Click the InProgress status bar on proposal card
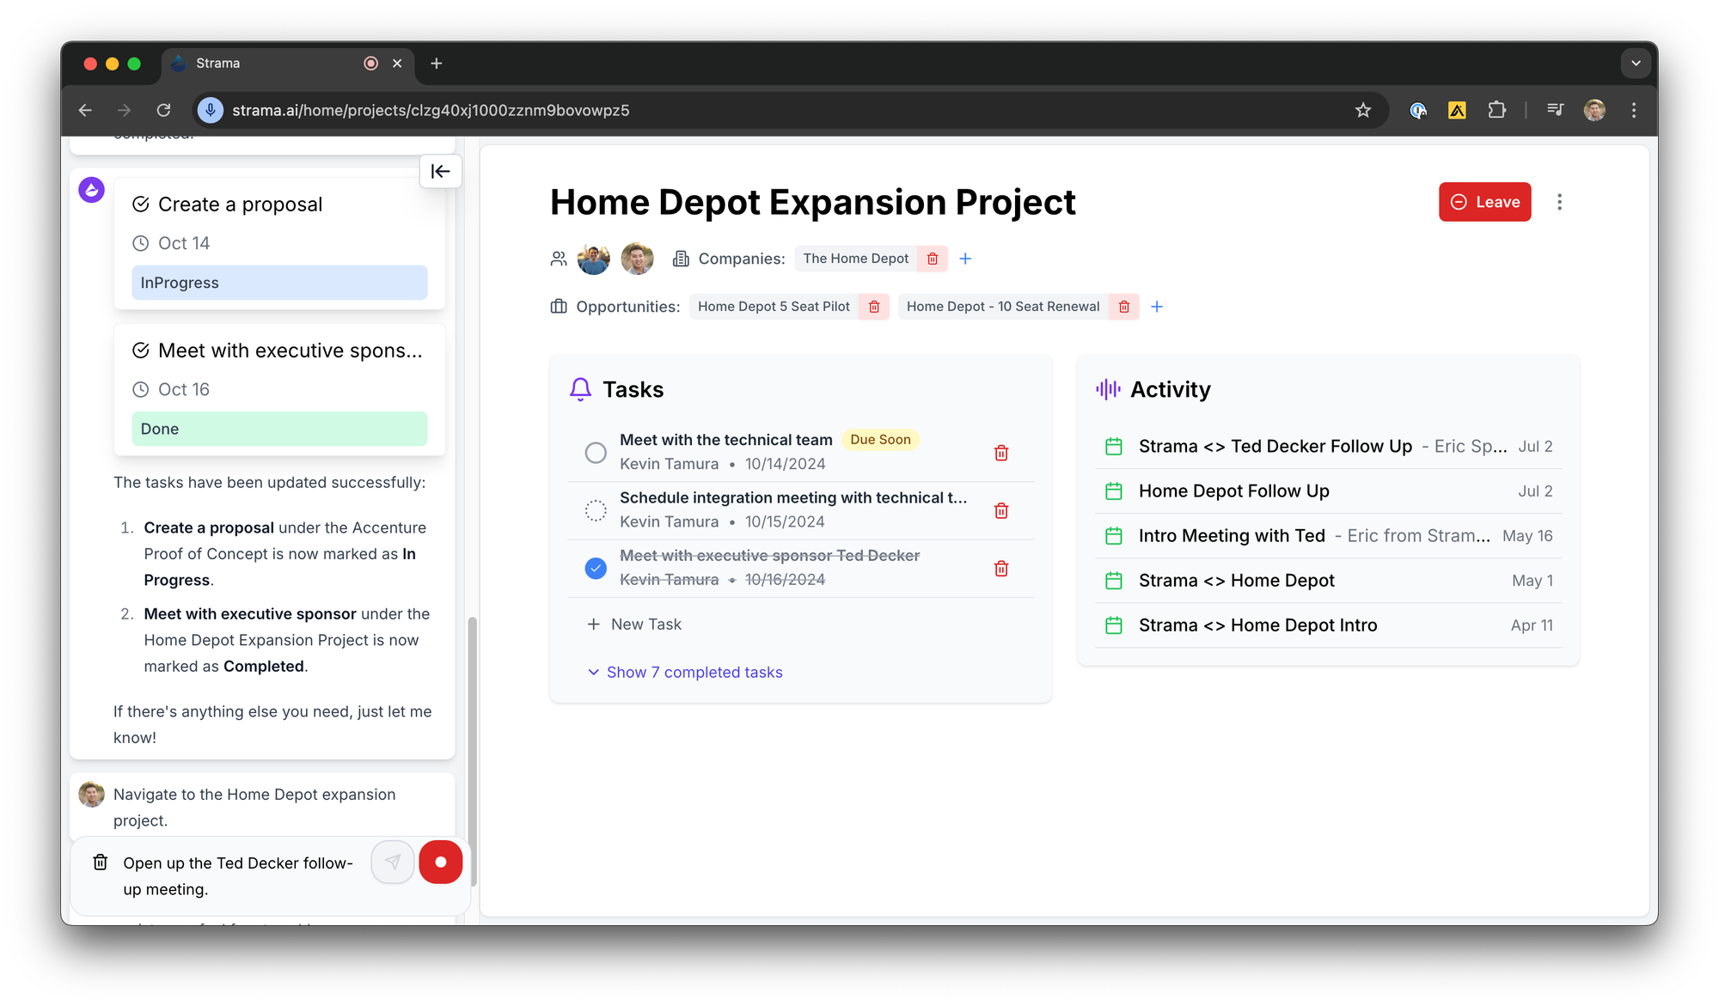Viewport: 1719px width, 1006px height. click(x=279, y=283)
